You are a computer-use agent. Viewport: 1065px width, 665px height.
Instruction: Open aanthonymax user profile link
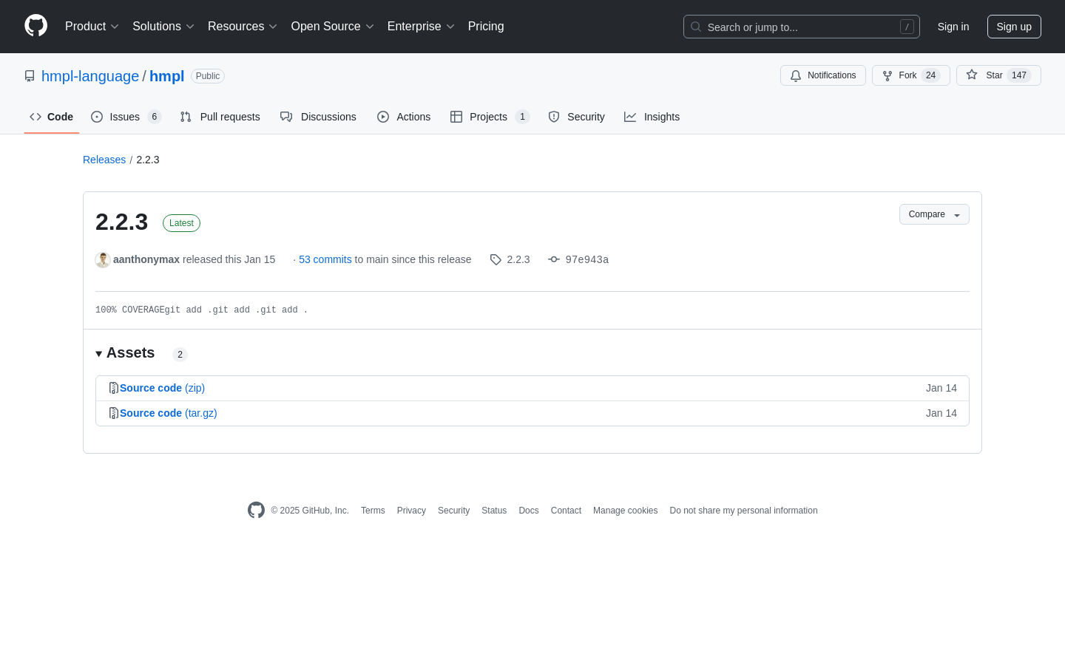tap(146, 259)
